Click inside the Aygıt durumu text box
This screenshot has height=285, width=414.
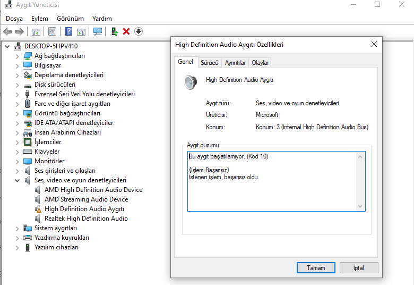[x=276, y=181]
